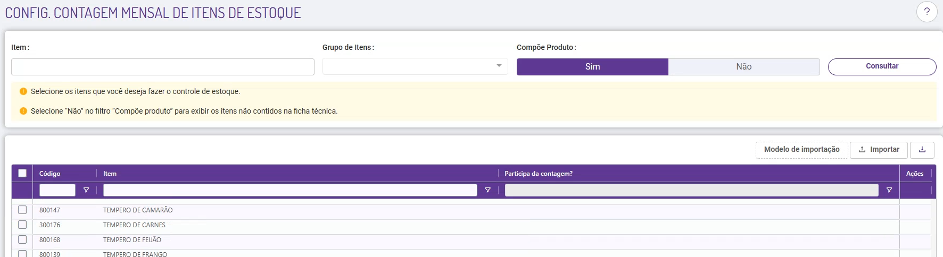The width and height of the screenshot is (943, 257).
Task: Check the TEMPERO DE FEIJÃO row checkbox
Action: 22,239
